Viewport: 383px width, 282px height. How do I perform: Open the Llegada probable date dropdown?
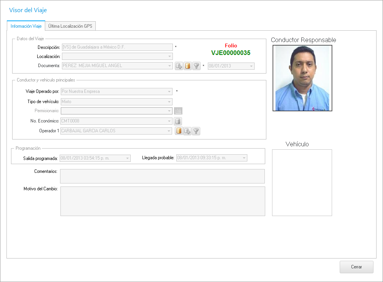[244, 158]
